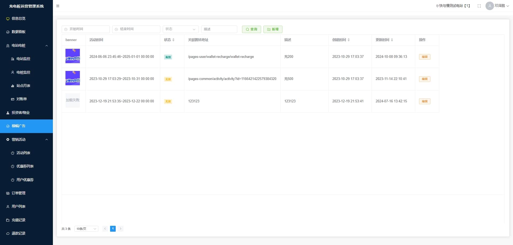Click the 加载失败 banner placeholder
513x245 pixels.
click(73, 100)
